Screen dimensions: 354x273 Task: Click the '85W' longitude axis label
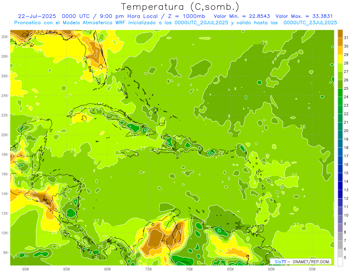66,269
